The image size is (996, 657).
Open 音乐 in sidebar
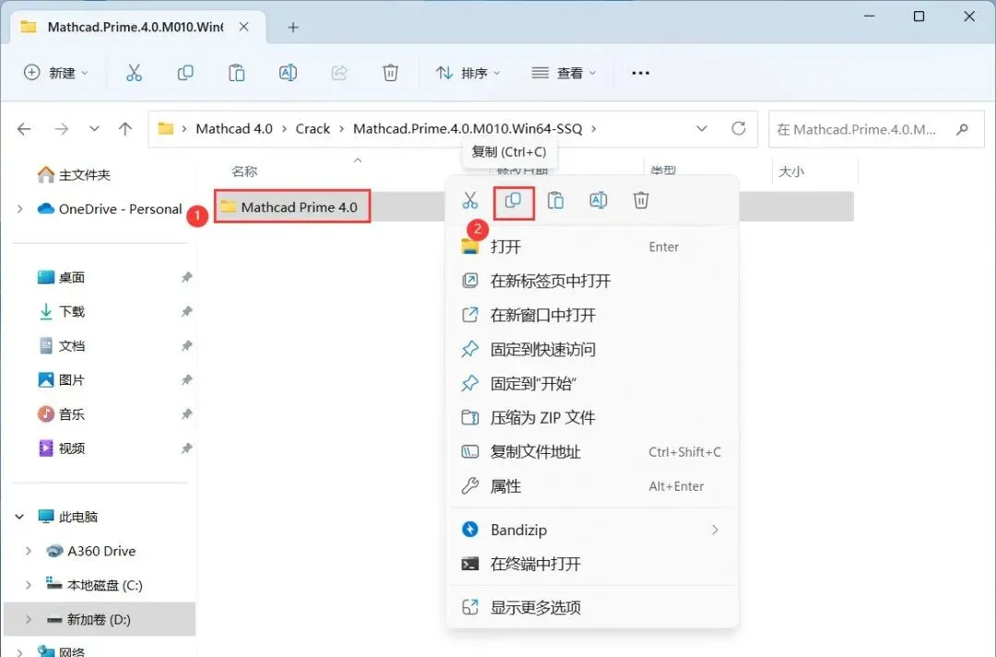pyautogui.click(x=62, y=415)
